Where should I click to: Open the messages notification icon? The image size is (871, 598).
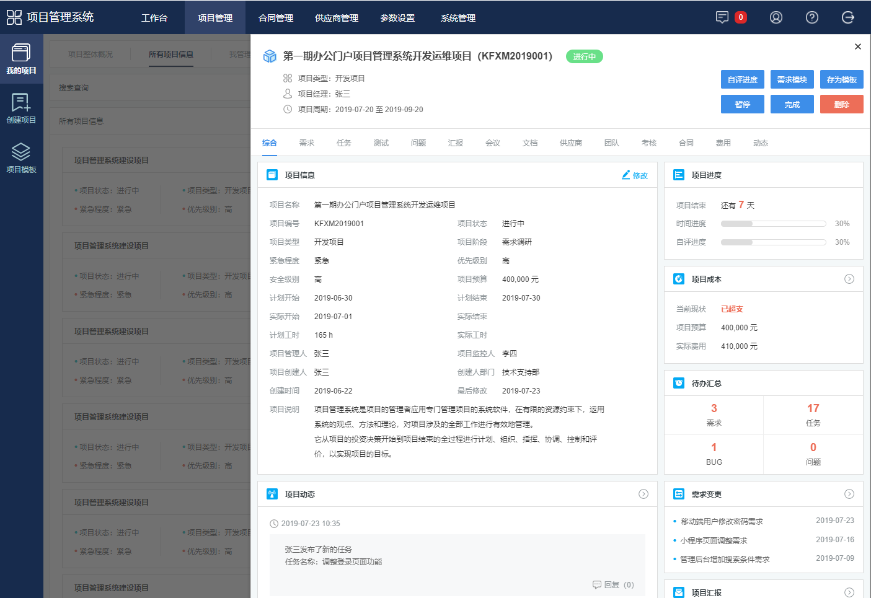pos(722,17)
